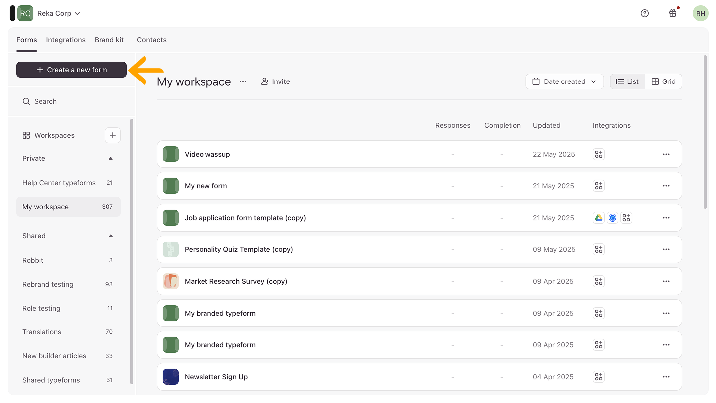716x403 pixels.
Task: Switch to List view
Action: pyautogui.click(x=627, y=81)
